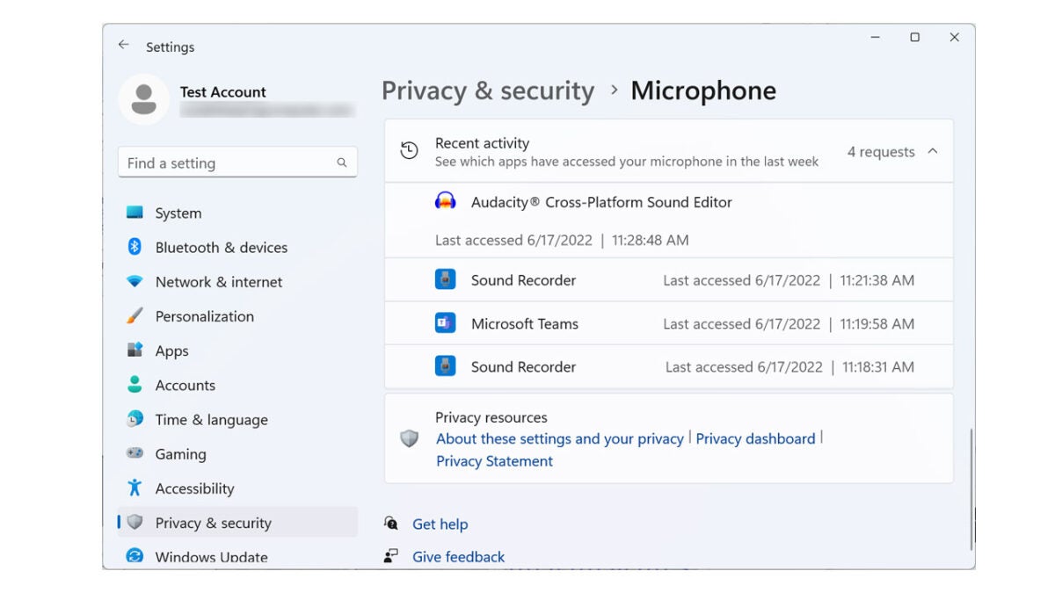The height and width of the screenshot is (593, 1055).
Task: Click the '4 requests' count label
Action: [x=881, y=151]
